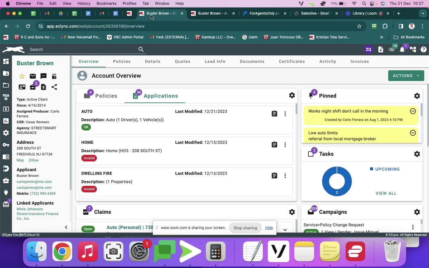Create new document via plus-page header icon
This screenshot has height=268, width=429.
pos(381,50)
